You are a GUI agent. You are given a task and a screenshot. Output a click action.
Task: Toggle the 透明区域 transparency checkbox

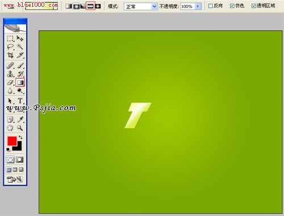(x=254, y=6)
